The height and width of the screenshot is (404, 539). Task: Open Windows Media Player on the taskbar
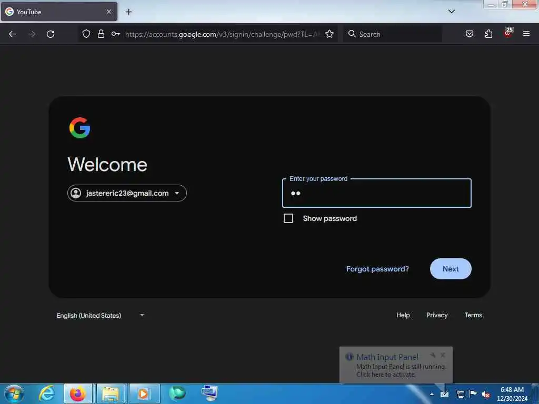pos(144,393)
